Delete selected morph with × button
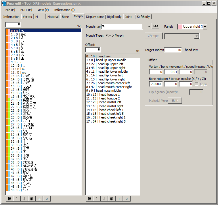Image resolution: width=218 pixels, height=205 pixels. (47, 199)
